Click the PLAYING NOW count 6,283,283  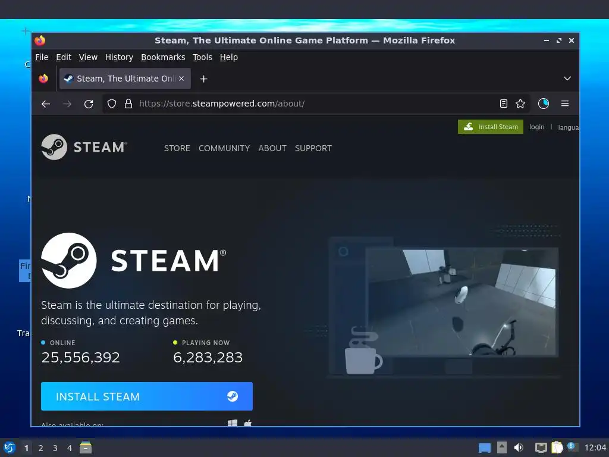208,357
